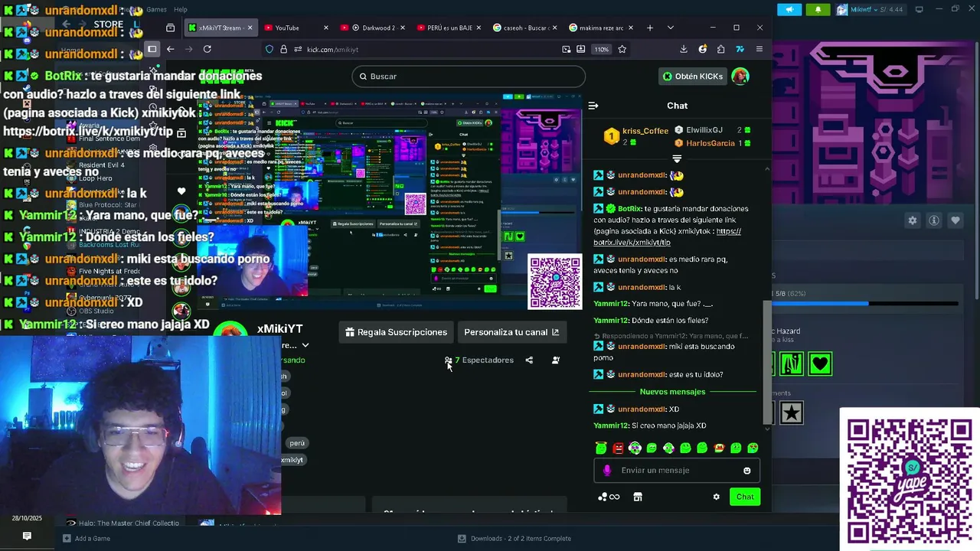Open the Kick profile avatar menu

click(x=740, y=76)
